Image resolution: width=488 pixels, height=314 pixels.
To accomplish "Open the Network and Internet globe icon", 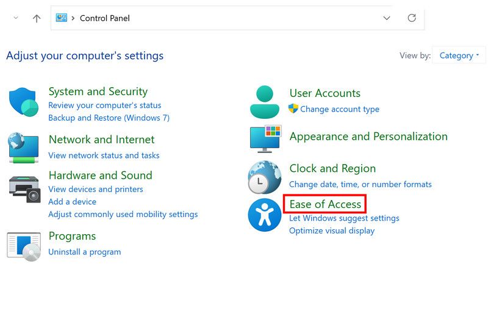I will point(24,148).
